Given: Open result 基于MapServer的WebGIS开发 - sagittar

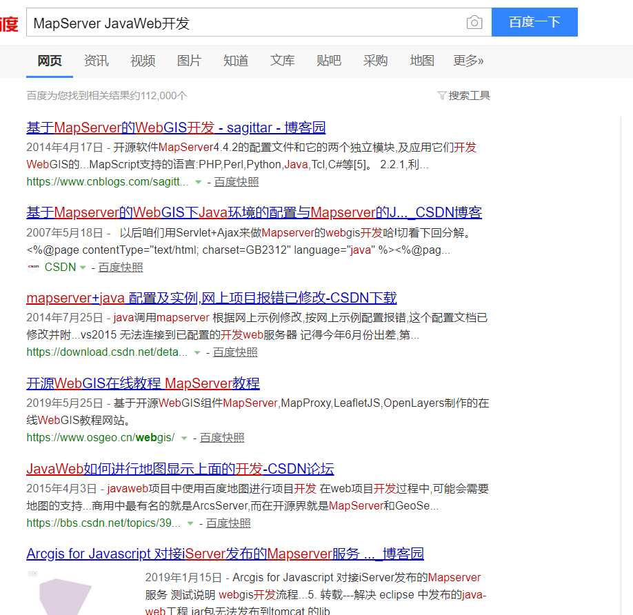Looking at the screenshot, I should (176, 128).
